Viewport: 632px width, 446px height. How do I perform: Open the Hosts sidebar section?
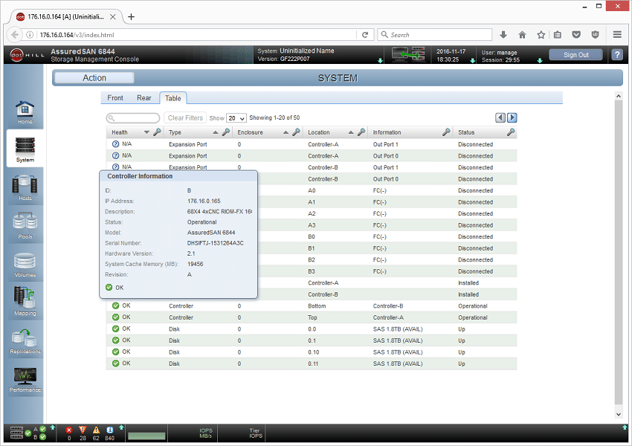25,188
